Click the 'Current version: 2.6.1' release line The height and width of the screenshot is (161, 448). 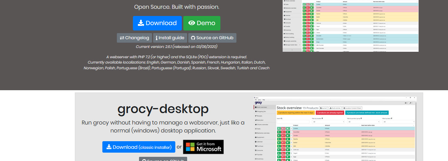(176, 46)
